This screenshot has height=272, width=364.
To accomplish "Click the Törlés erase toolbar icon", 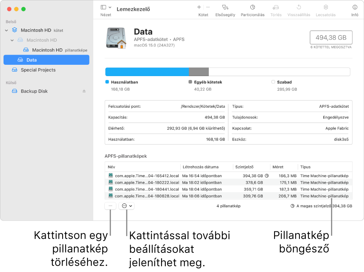I will [x=276, y=7].
